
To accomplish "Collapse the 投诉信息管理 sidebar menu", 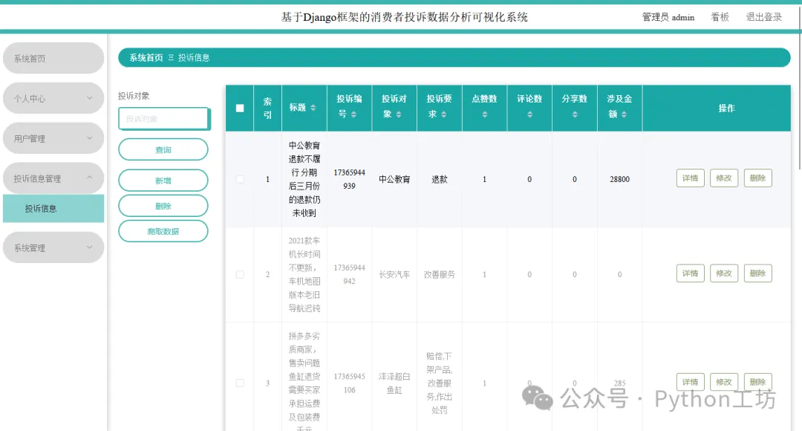I will tap(53, 178).
